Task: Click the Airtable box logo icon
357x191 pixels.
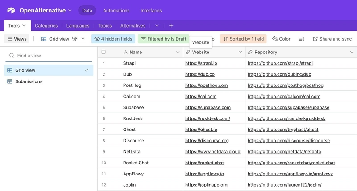Action: pos(11,10)
